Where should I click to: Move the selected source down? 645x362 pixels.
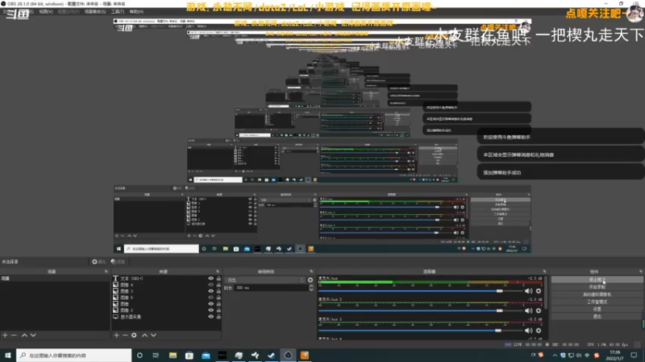click(153, 335)
